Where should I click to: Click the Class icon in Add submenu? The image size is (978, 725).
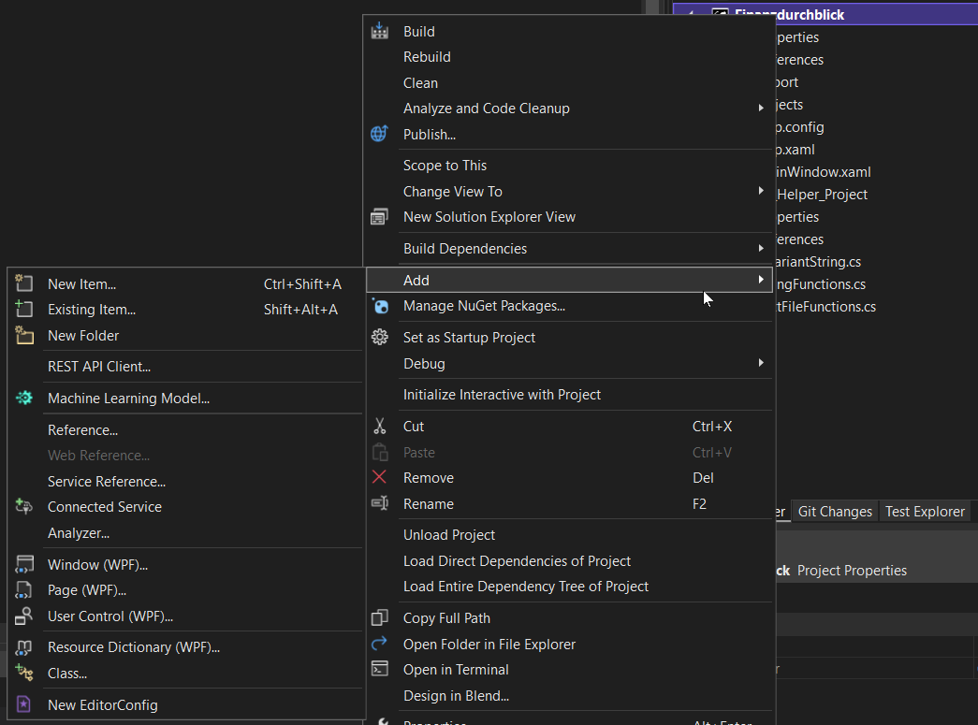(x=23, y=673)
